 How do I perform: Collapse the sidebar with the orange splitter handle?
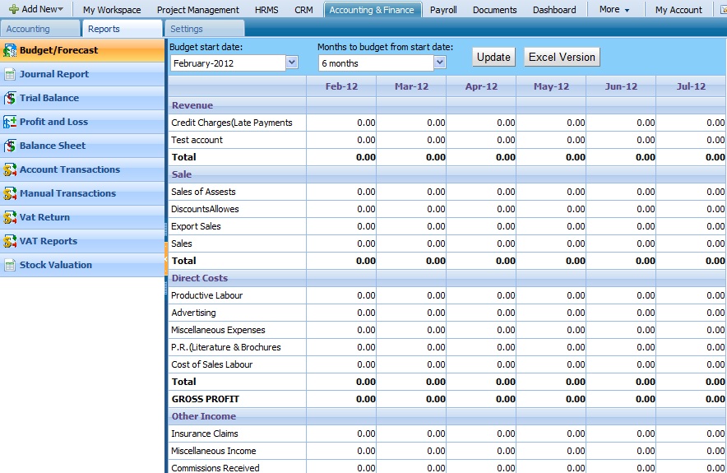pyautogui.click(x=165, y=259)
